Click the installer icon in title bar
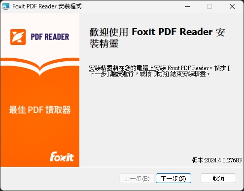The height and width of the screenshot is (191, 244). click(5, 6)
